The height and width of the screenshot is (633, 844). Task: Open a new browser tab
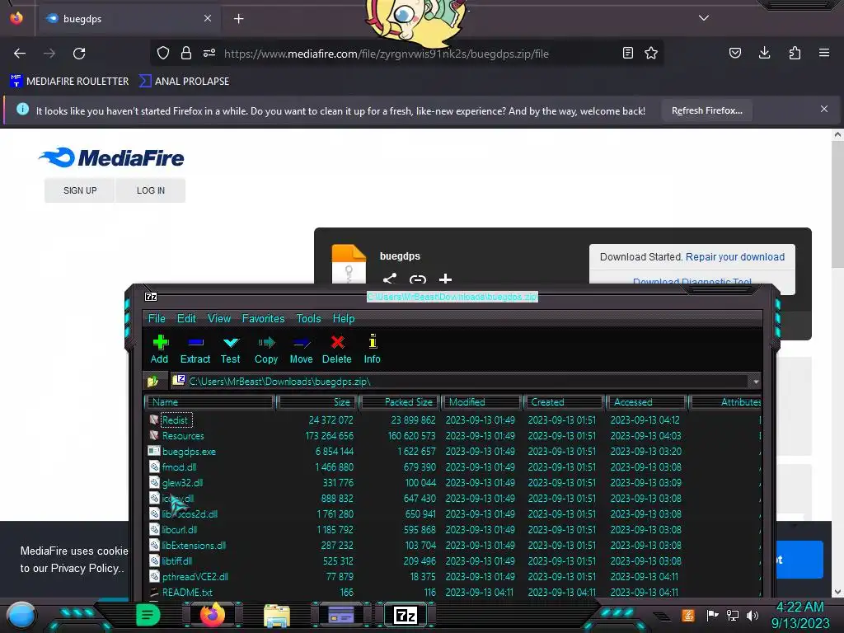pos(238,19)
